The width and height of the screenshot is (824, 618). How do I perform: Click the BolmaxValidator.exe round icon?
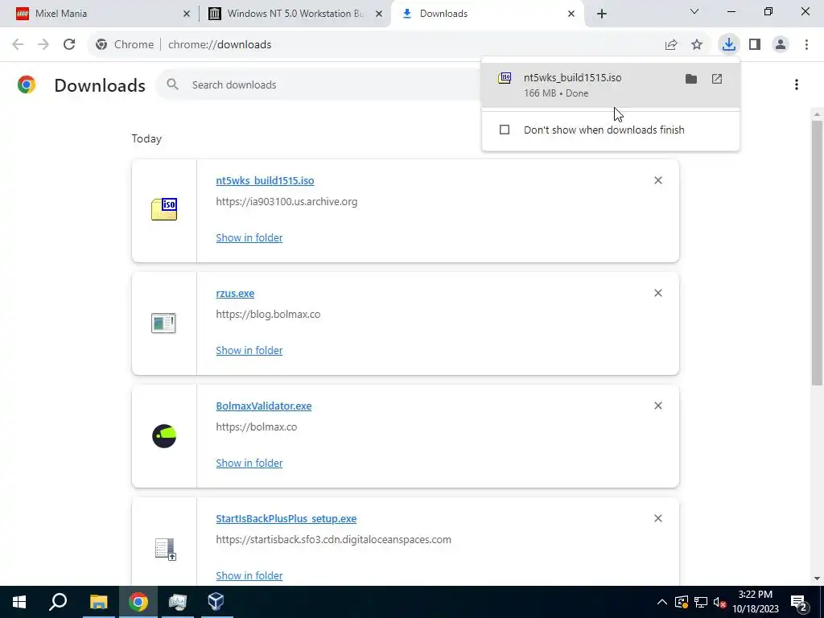[x=164, y=435]
